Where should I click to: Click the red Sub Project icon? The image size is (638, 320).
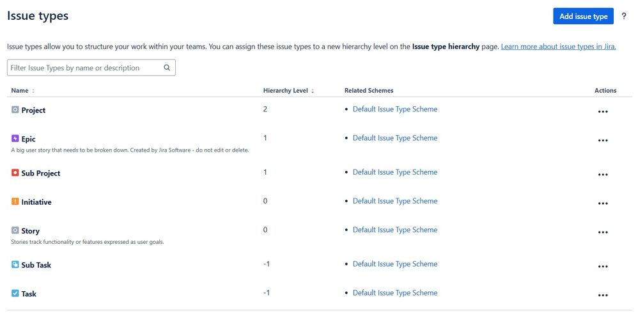click(15, 173)
